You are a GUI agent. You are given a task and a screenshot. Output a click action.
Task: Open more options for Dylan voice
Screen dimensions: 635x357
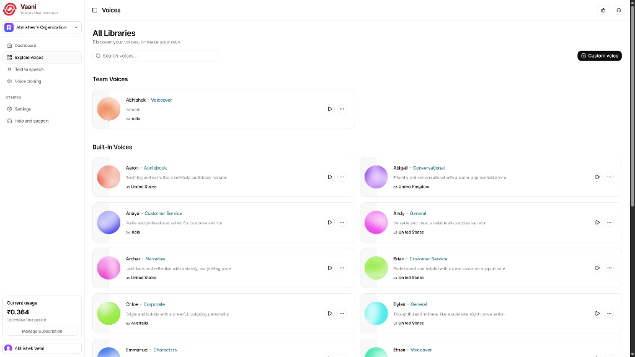click(x=609, y=313)
